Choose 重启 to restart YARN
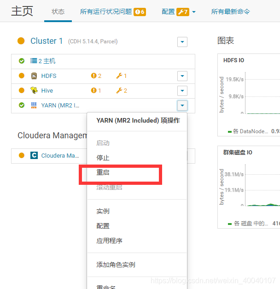Screen dimensions: 280x289 [x=103, y=172]
